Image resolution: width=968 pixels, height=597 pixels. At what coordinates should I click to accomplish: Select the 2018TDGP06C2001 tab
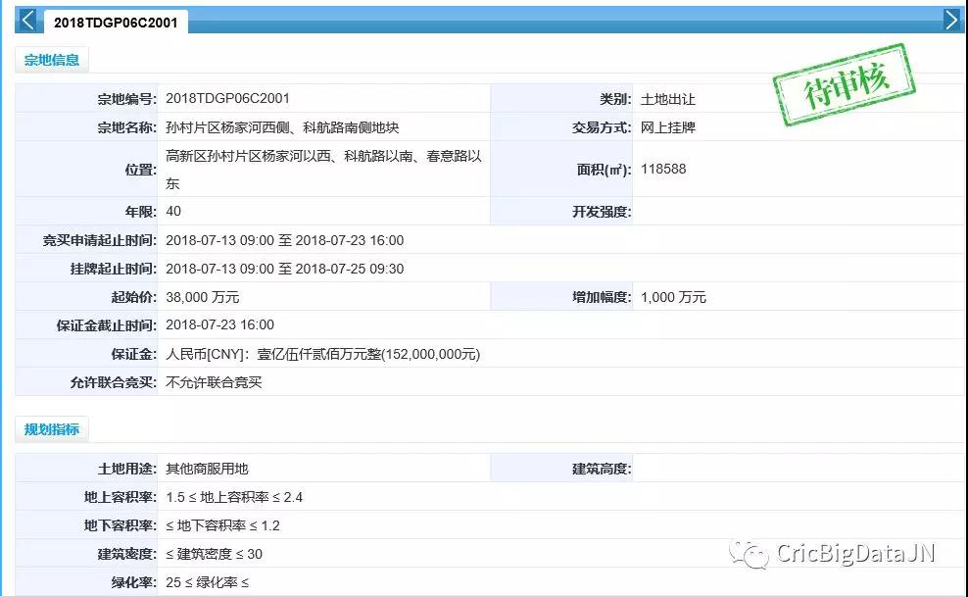point(116,22)
